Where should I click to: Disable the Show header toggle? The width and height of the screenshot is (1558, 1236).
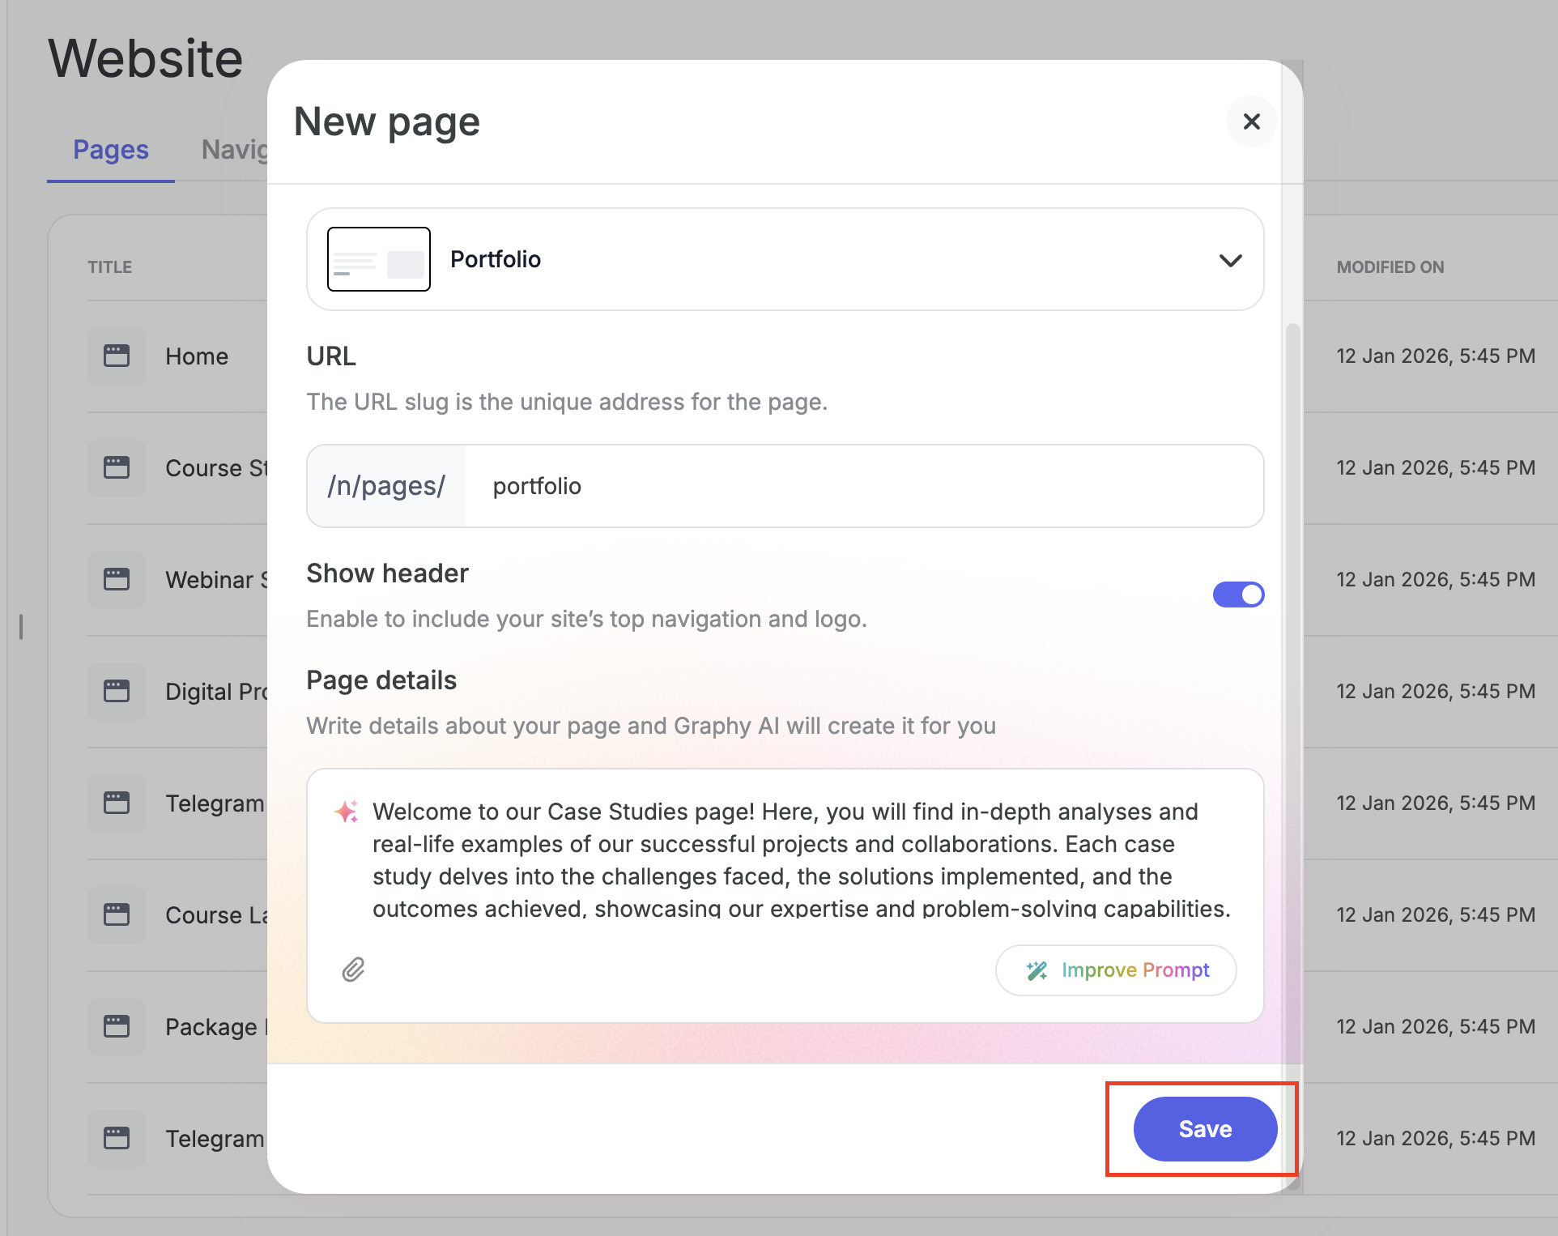1238,595
